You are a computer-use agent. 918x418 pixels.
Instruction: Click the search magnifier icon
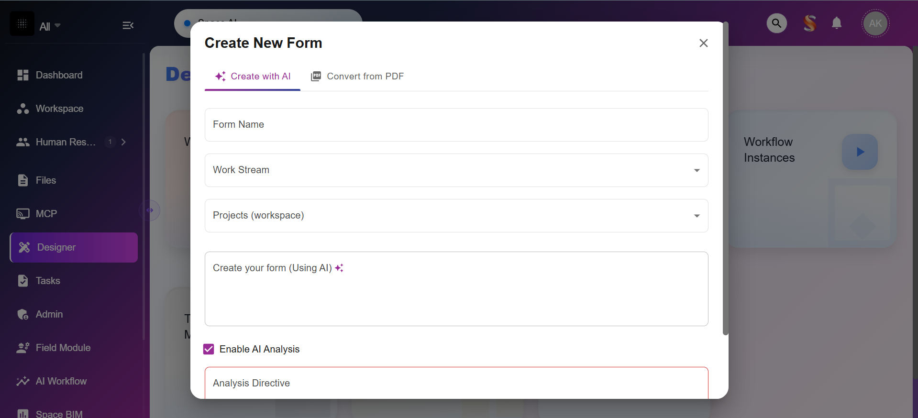[776, 23]
